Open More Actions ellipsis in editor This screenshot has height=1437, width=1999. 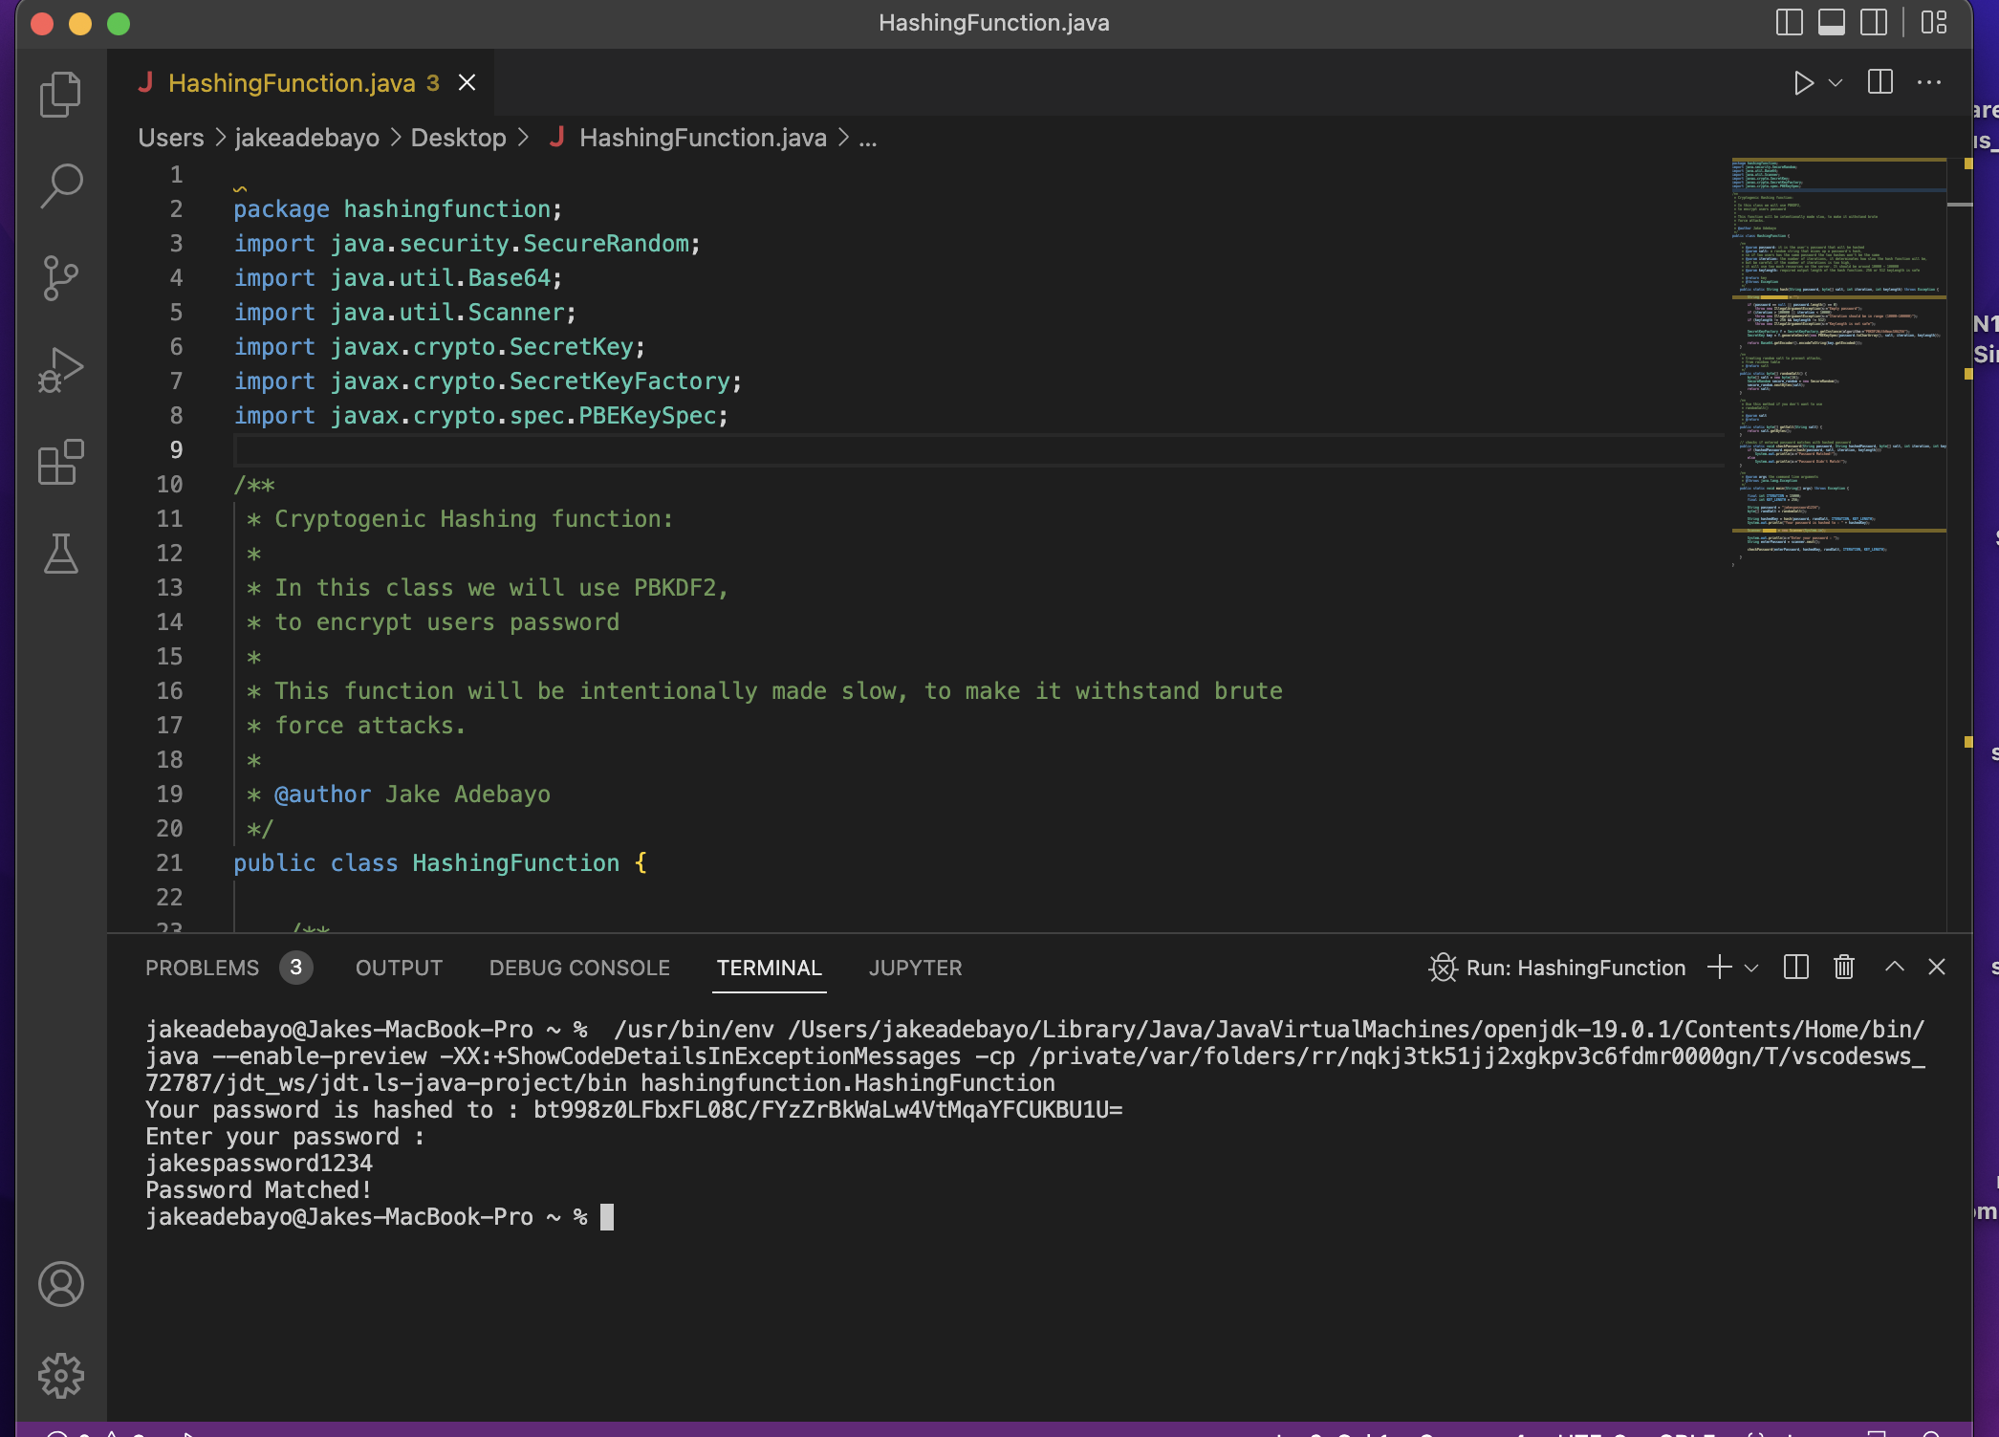(1929, 82)
